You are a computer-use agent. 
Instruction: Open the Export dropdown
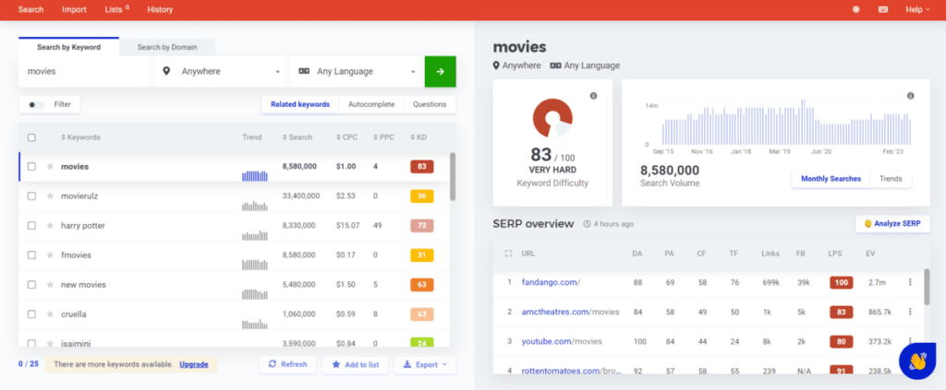425,365
